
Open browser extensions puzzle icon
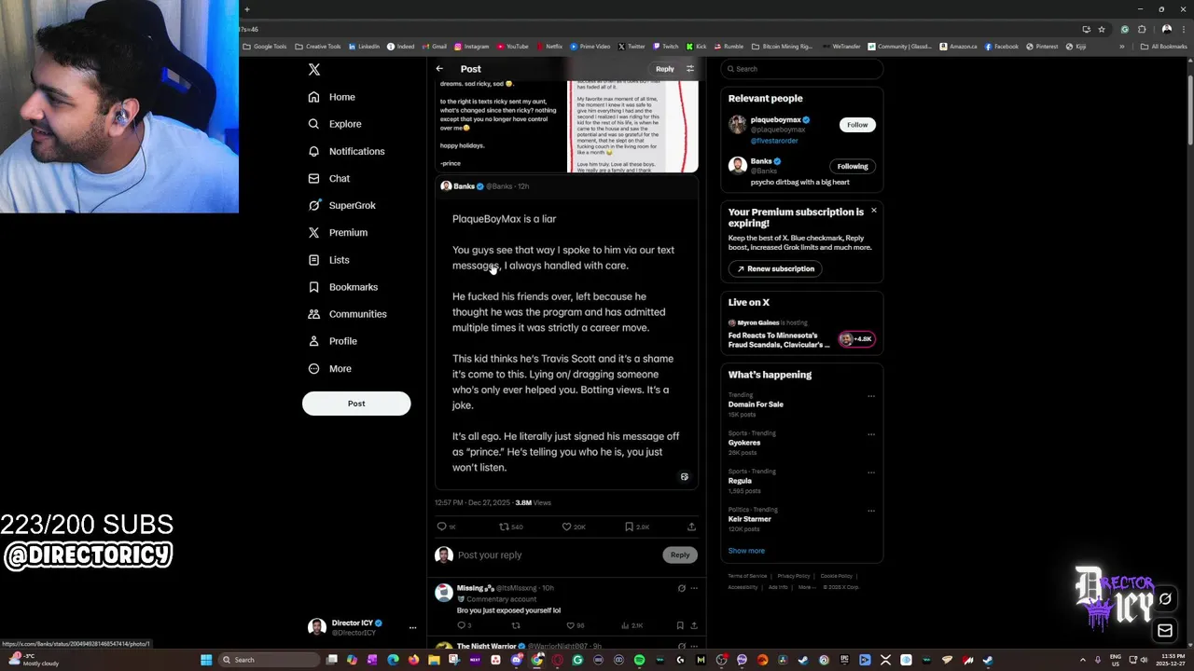[1141, 29]
